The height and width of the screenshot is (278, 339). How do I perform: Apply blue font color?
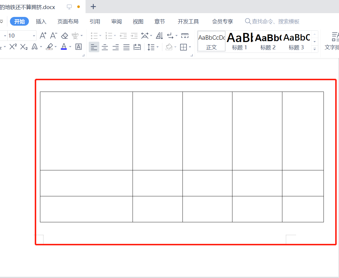(64, 47)
